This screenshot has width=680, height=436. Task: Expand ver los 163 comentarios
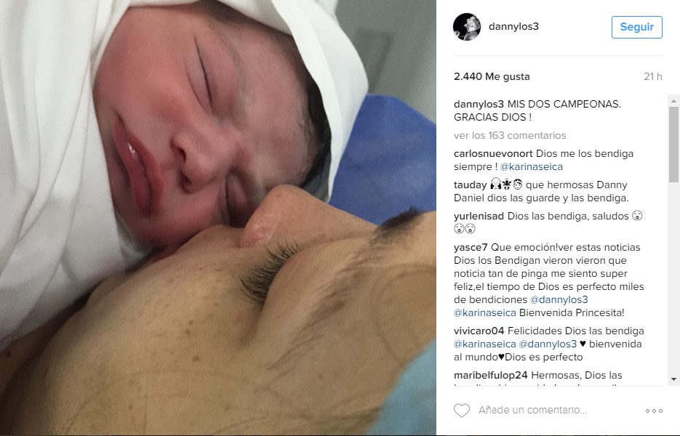pos(510,135)
